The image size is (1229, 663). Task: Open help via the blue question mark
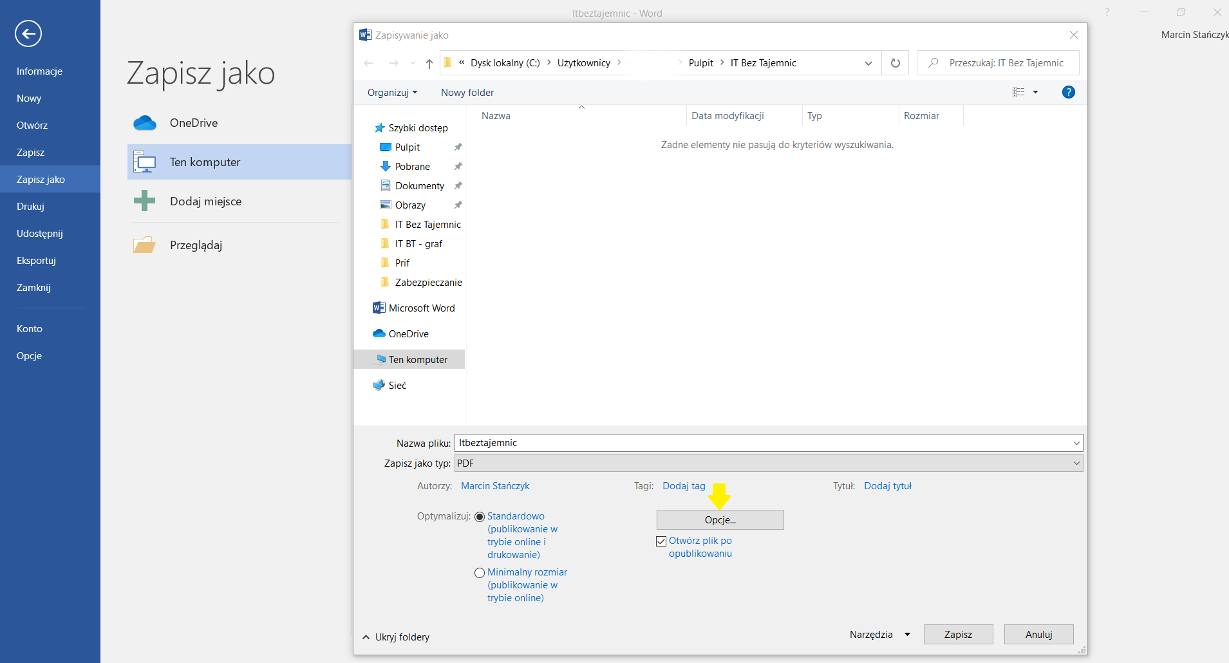point(1068,92)
